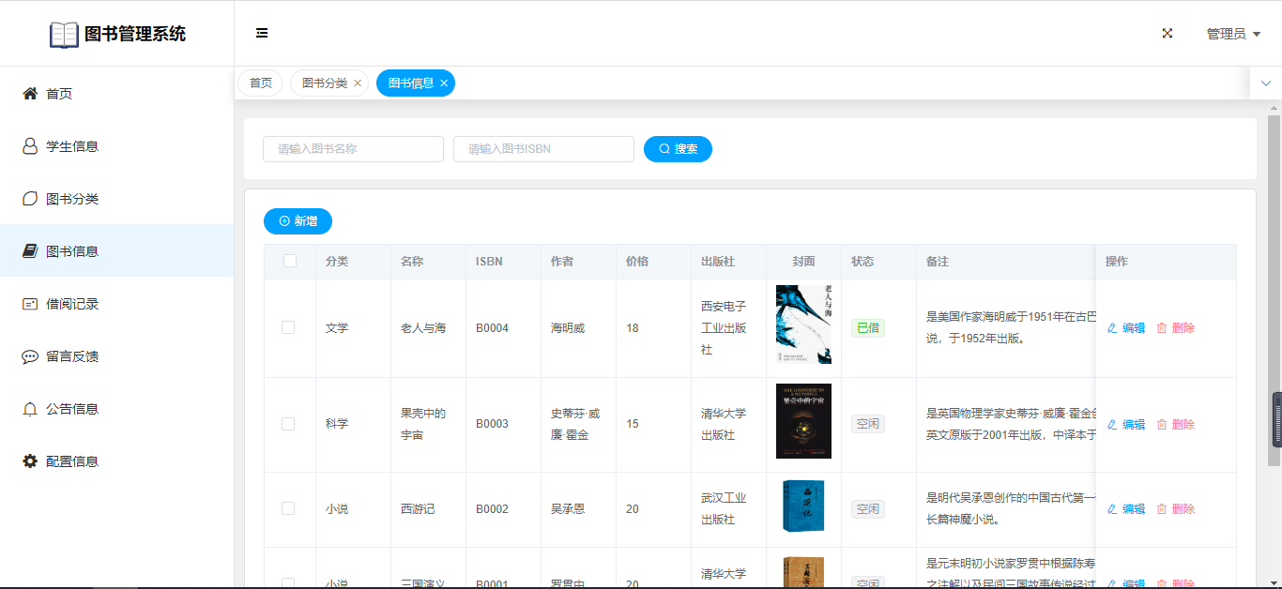Select the checkbox for 西游记 row
This screenshot has height=589, width=1282.
(288, 508)
